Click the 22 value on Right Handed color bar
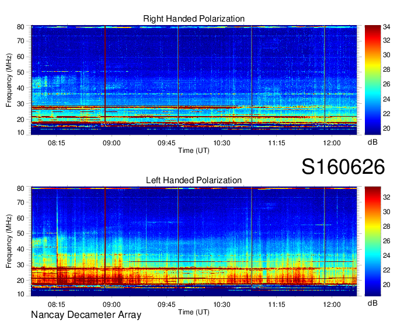This screenshot has height=322, width=397. click(x=386, y=114)
